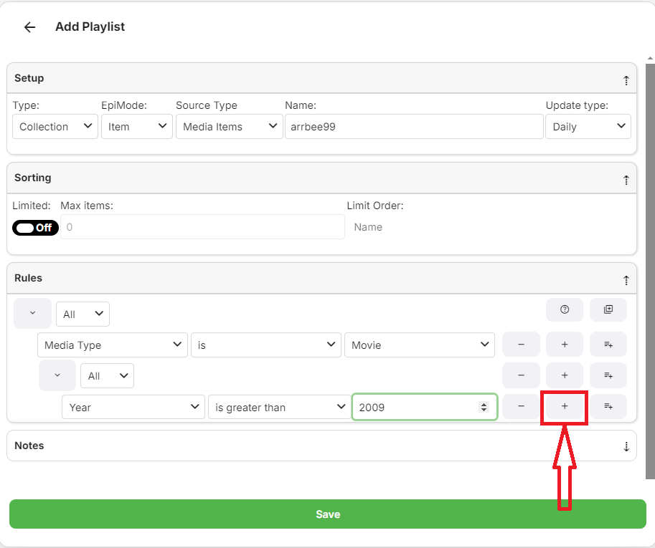
Task: Remove the Media Type rule with minus
Action: [521, 345]
